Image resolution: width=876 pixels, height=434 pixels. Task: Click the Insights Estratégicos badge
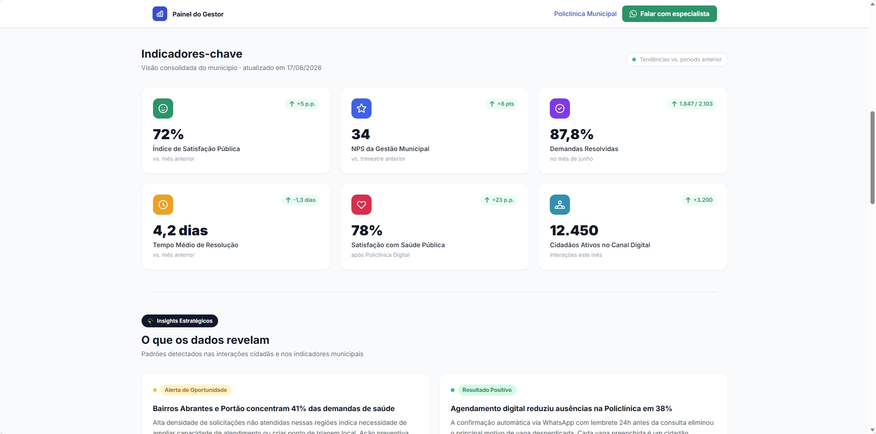(x=180, y=321)
